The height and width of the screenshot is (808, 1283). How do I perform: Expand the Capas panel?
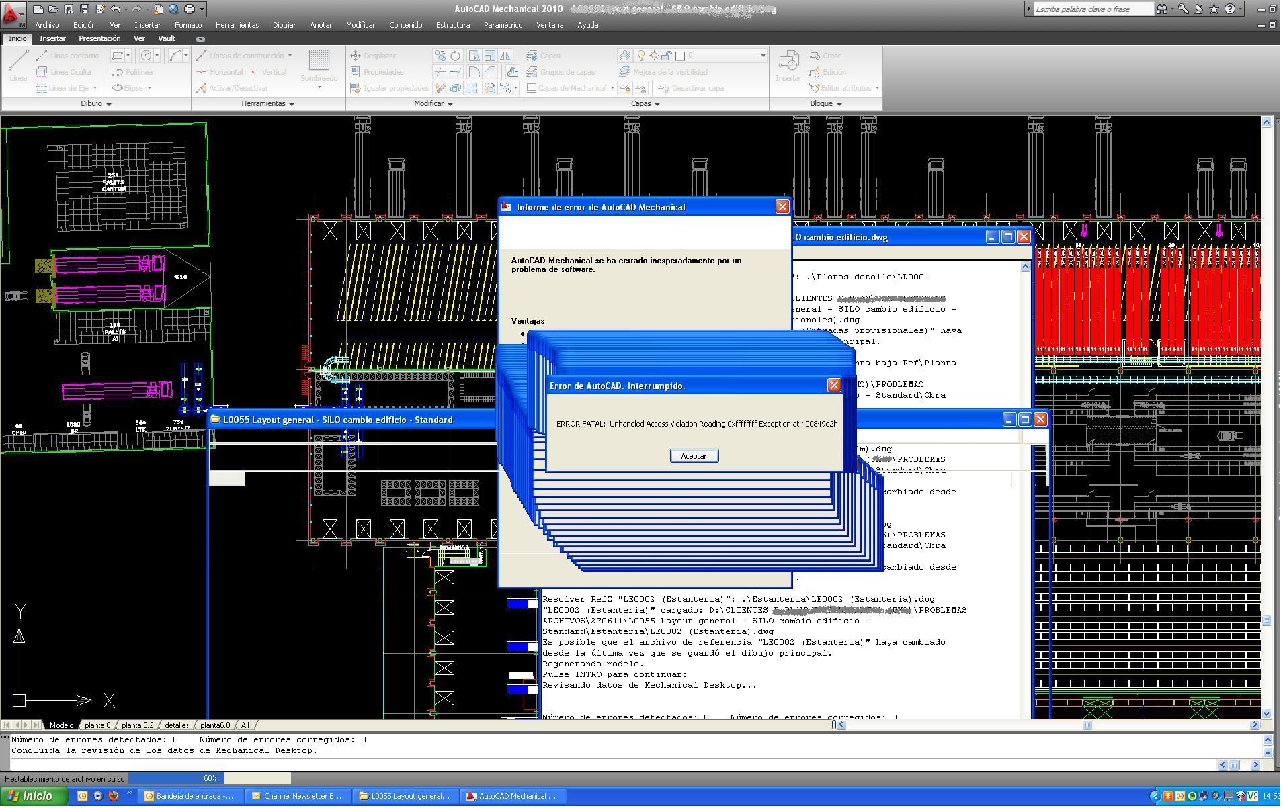(x=645, y=104)
